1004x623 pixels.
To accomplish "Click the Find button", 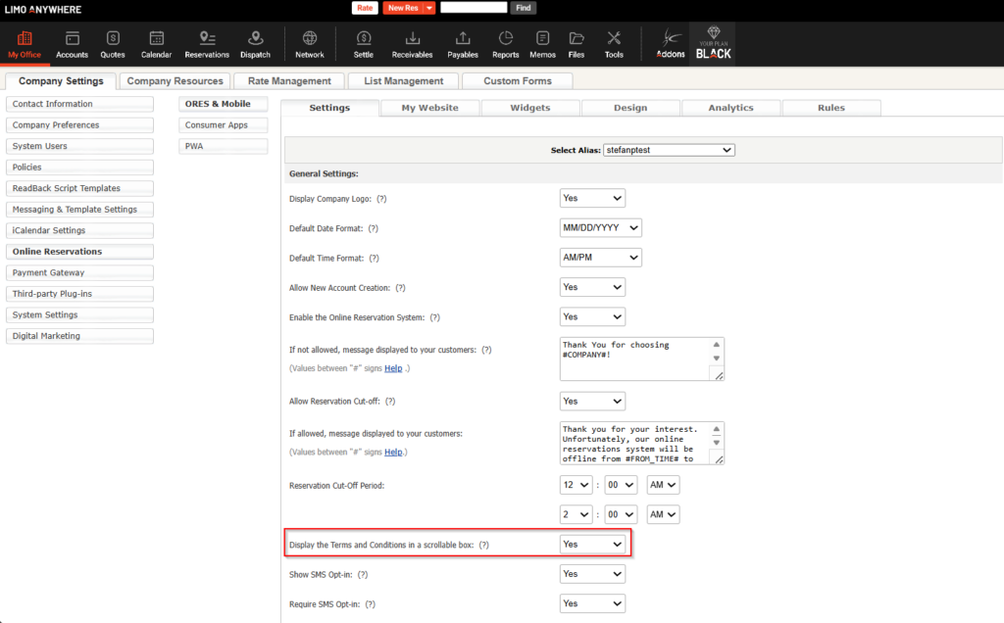I will pos(524,8).
